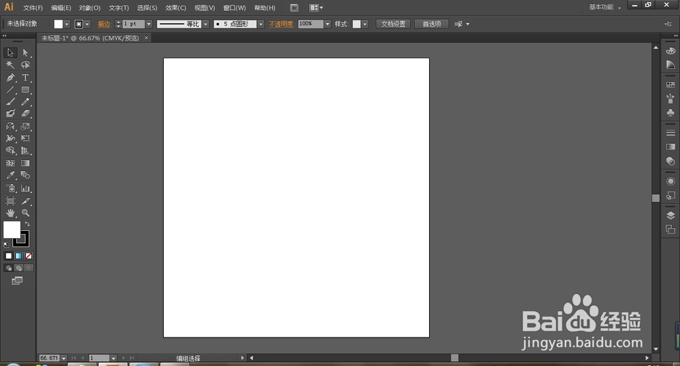Select the Pen tool

pos(10,77)
